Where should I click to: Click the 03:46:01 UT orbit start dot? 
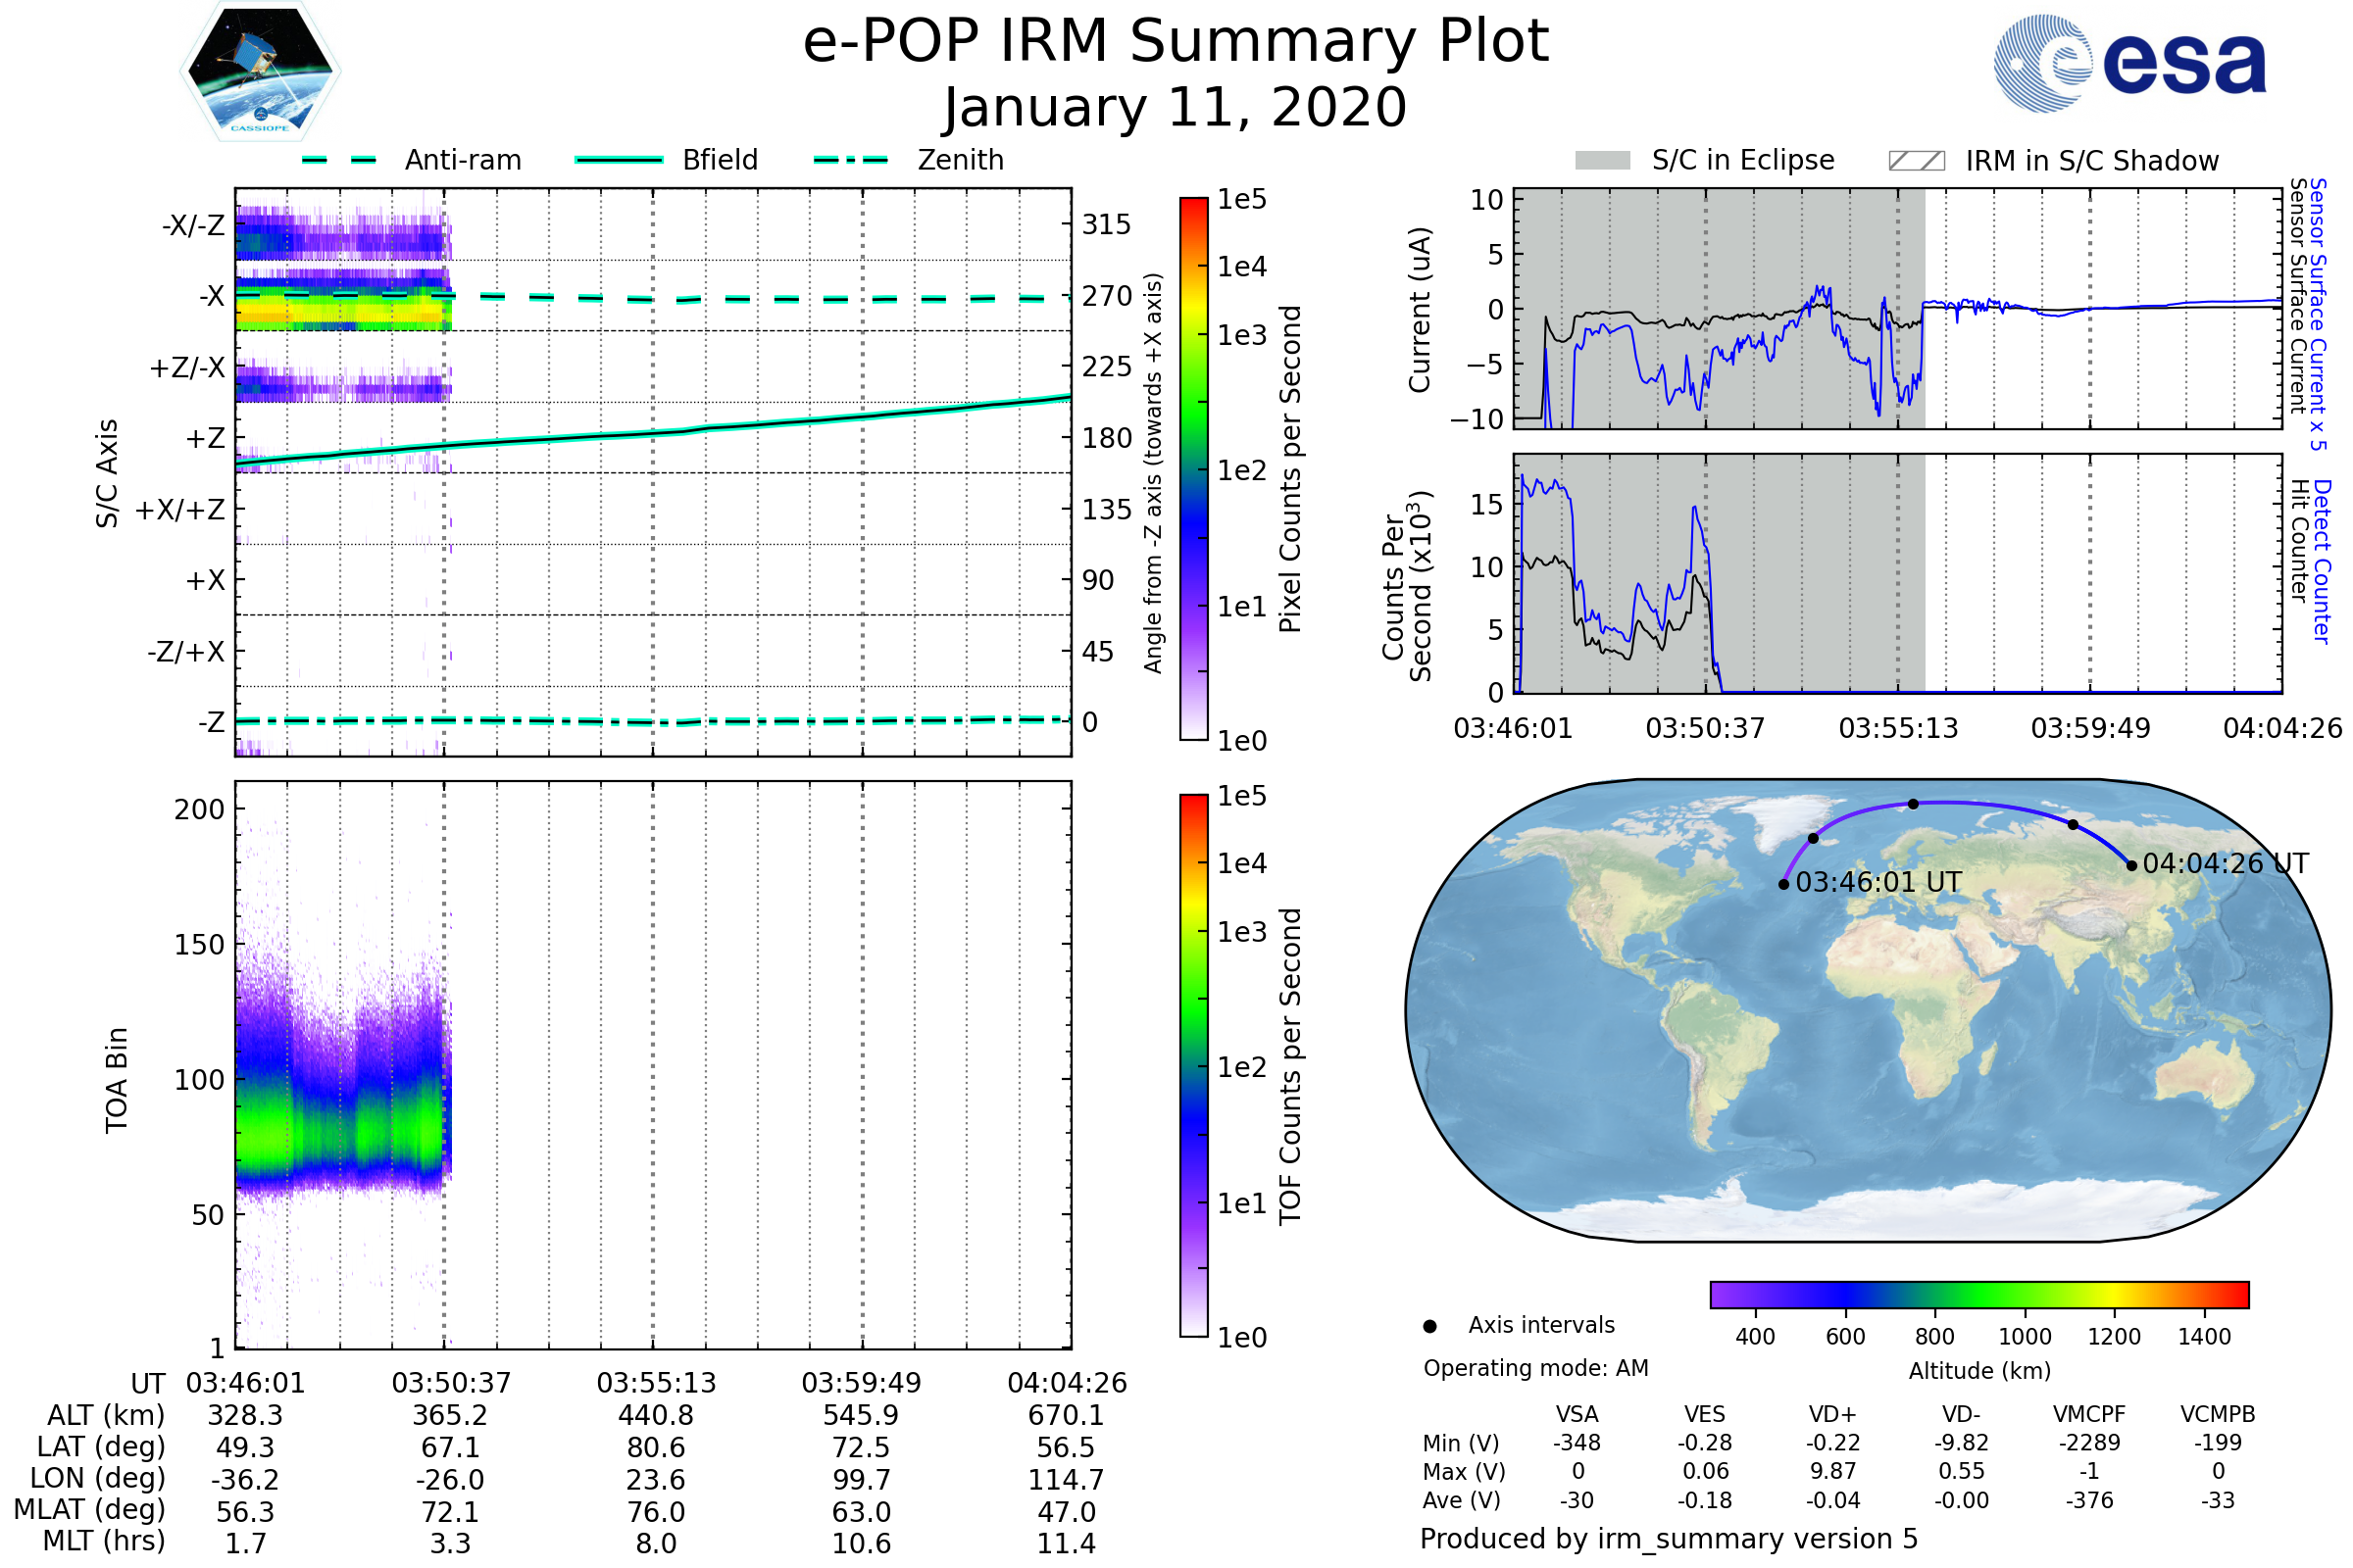click(1783, 884)
